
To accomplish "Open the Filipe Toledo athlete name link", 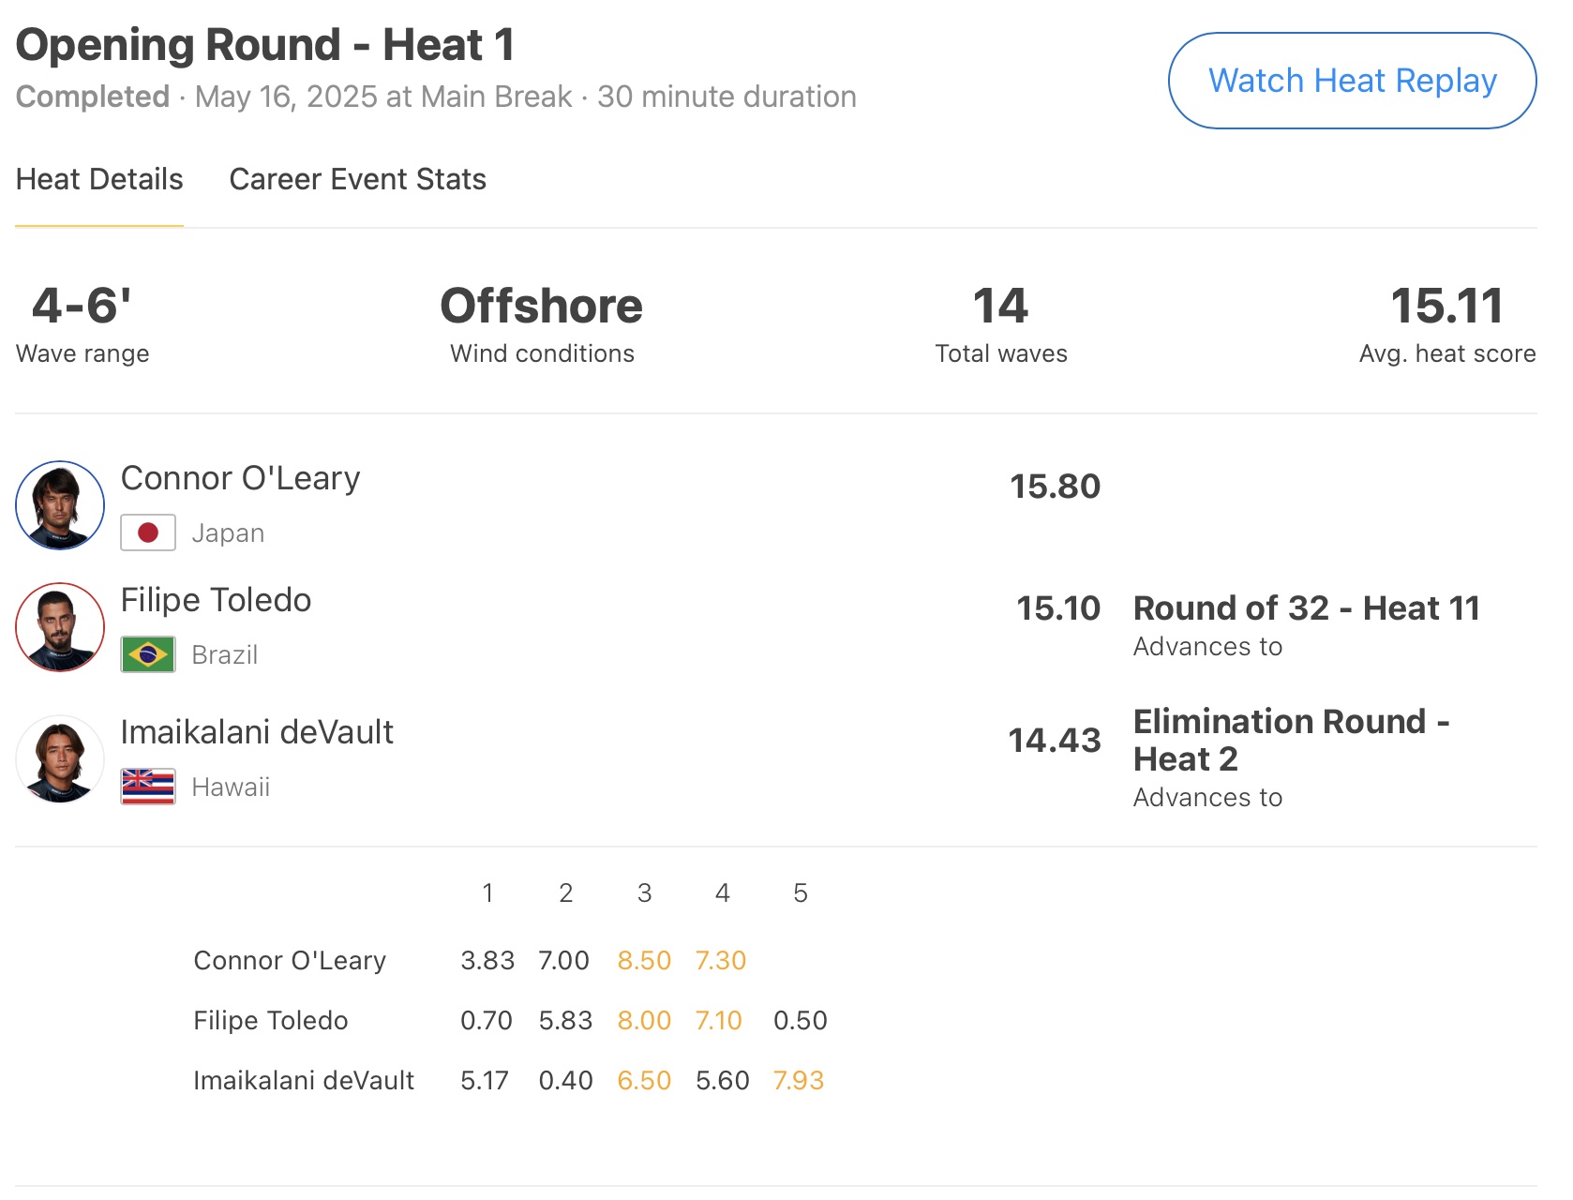I will tap(216, 600).
